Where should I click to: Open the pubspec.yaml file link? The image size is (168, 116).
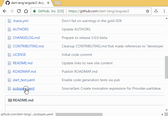pos(23,89)
